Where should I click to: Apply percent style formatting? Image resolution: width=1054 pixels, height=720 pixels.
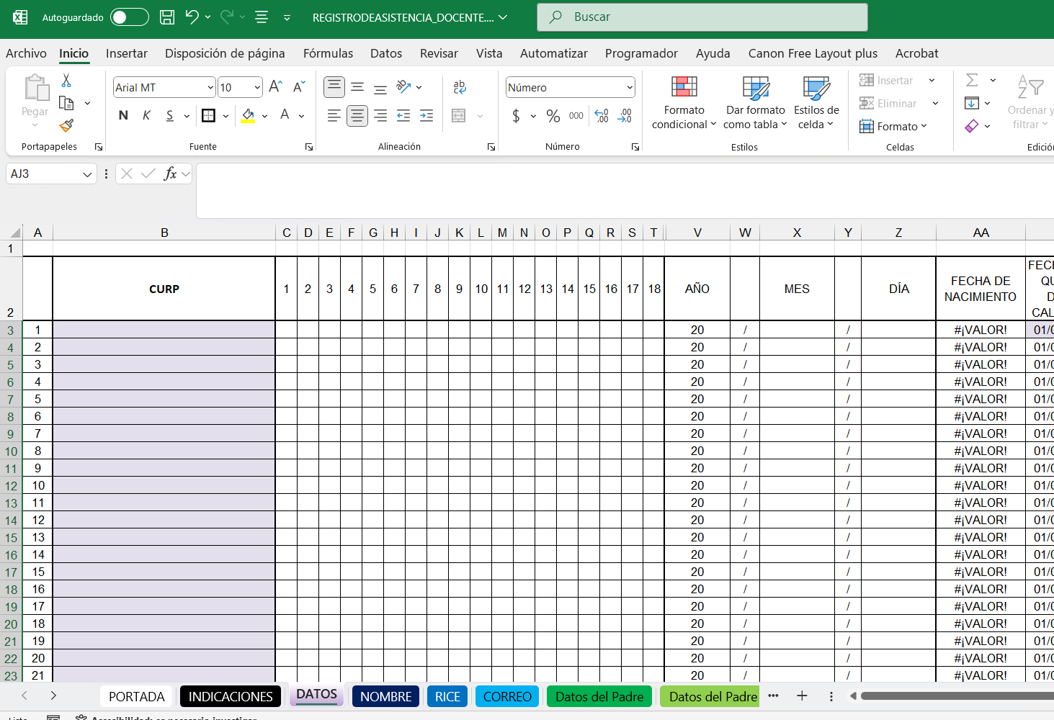pos(553,116)
